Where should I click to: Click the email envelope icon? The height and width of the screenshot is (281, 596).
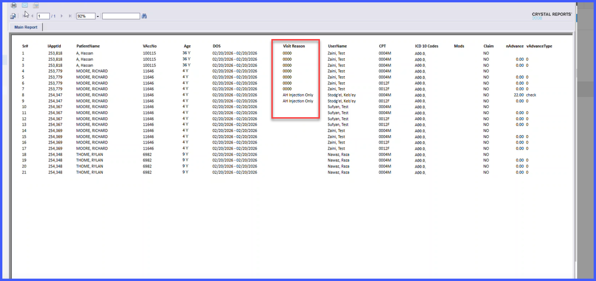25,5
